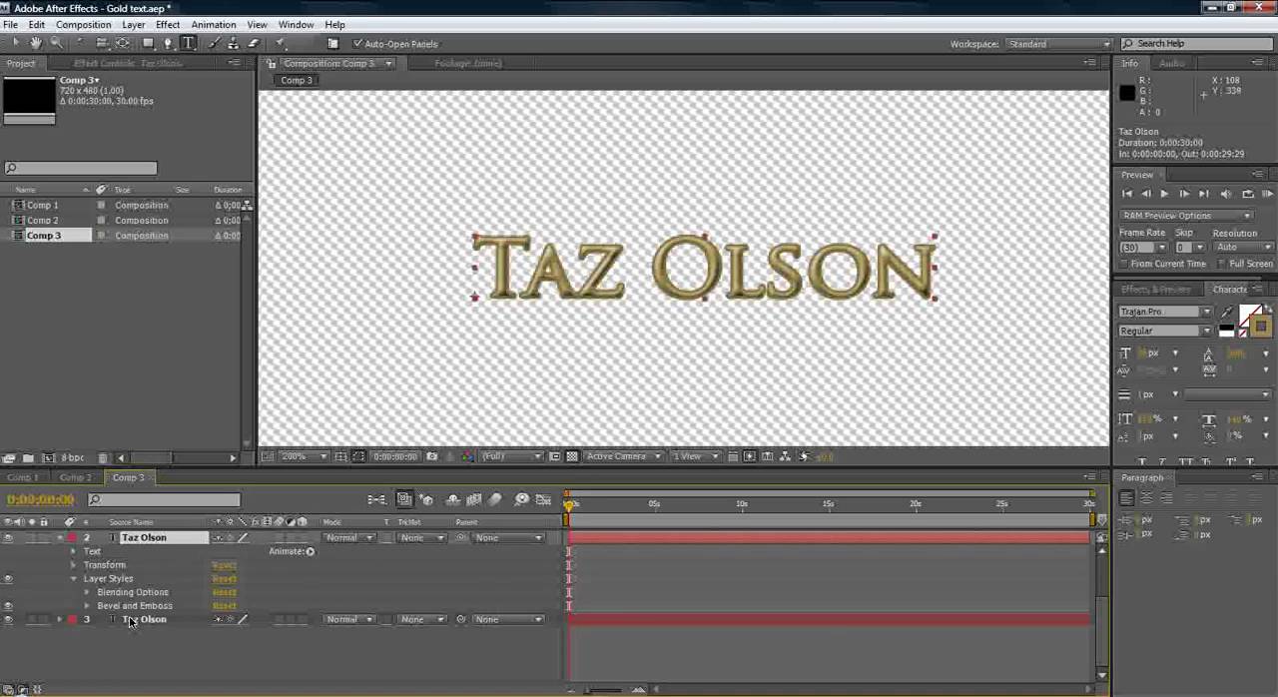Expand the Transform property group
1278x697 pixels.
[73, 565]
